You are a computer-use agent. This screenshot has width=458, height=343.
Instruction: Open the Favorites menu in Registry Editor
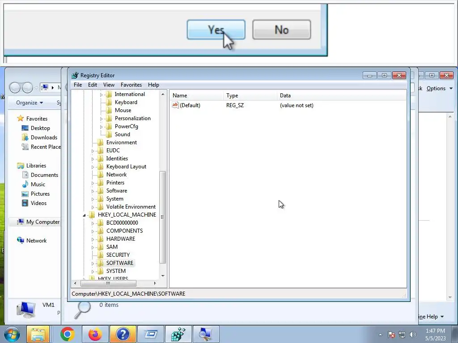click(131, 84)
